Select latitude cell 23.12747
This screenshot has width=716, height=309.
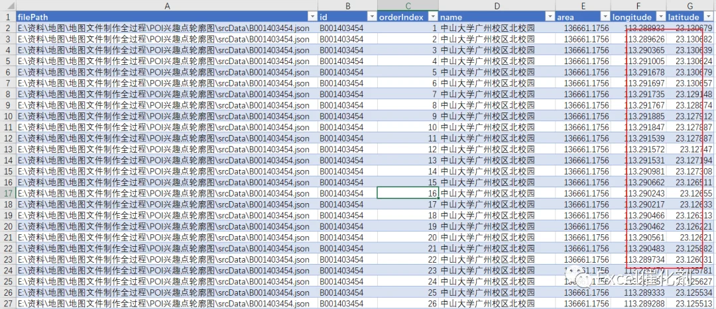[690, 149]
